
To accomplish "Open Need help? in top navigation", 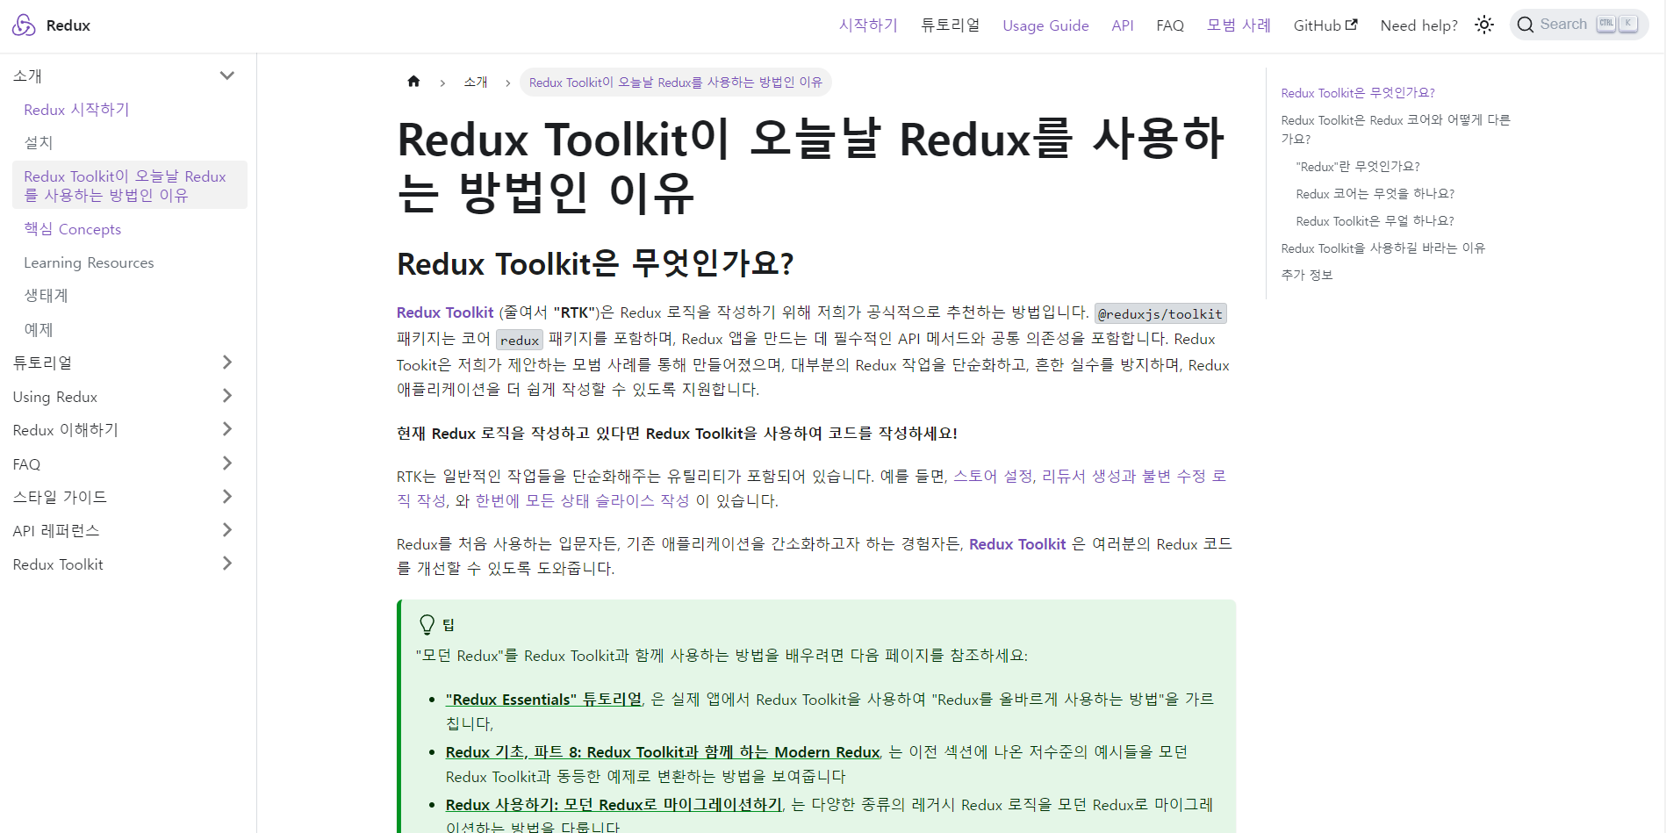I will click(x=1418, y=25).
